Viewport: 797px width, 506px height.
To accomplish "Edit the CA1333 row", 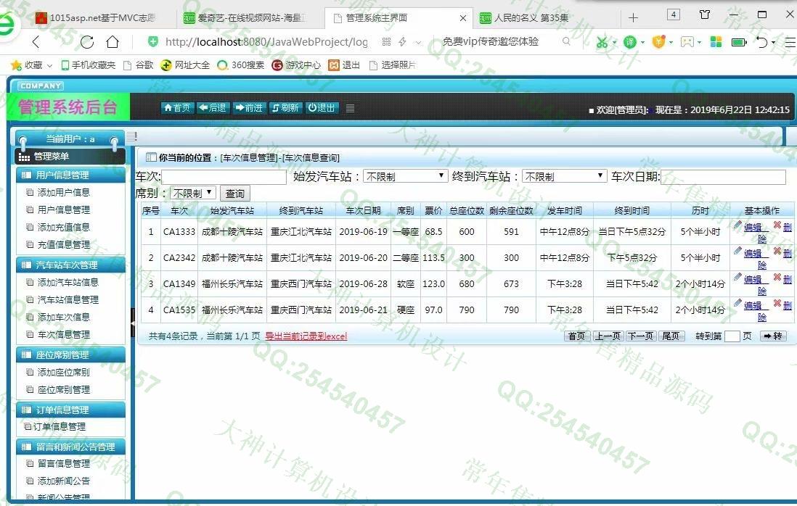I will [x=753, y=227].
